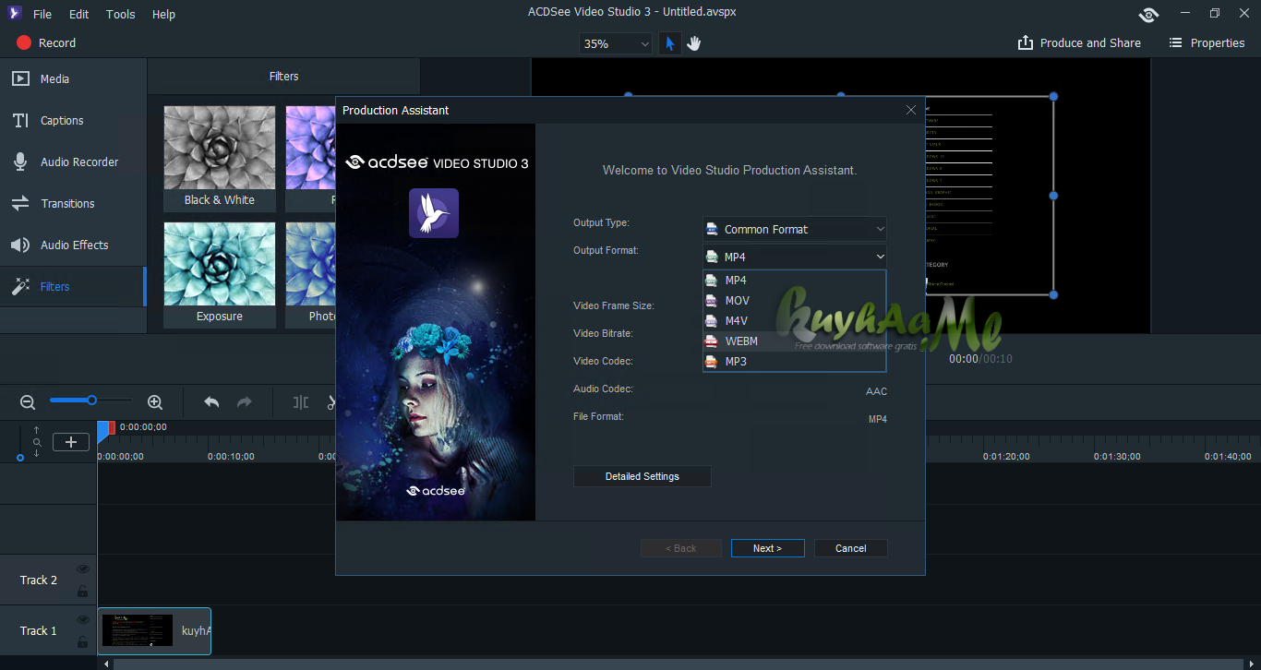The height and width of the screenshot is (670, 1261).
Task: Click the Next button
Action: [x=768, y=548]
